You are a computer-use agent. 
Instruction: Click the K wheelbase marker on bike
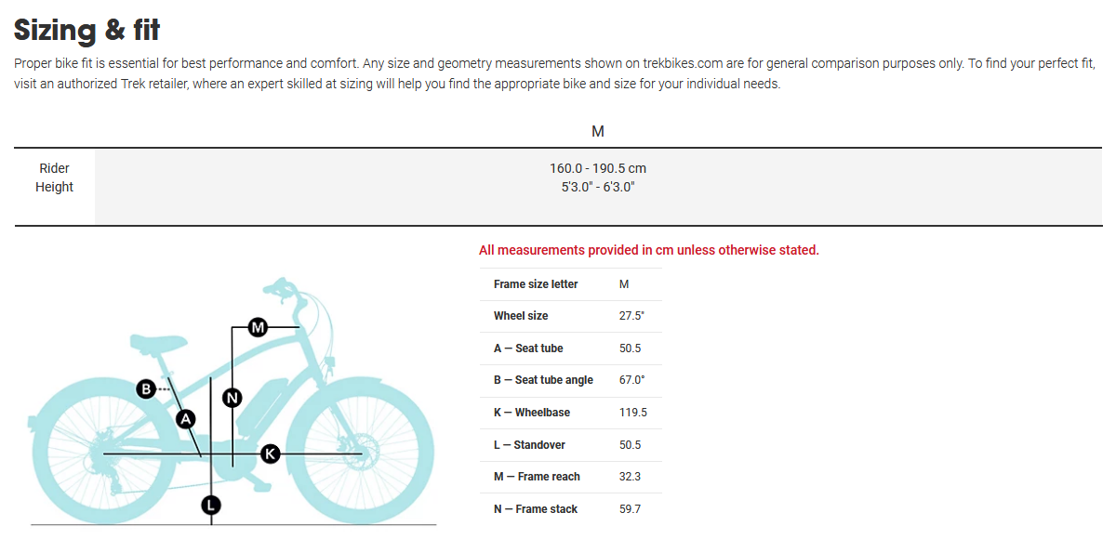click(x=270, y=454)
